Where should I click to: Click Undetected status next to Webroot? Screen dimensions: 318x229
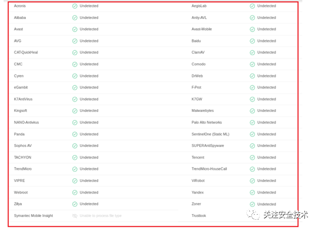coord(89,192)
